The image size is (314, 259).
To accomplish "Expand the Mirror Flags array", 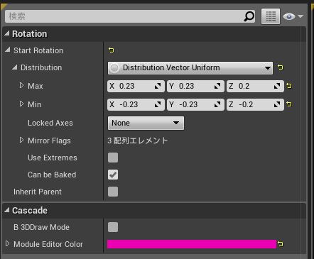I will (x=21, y=140).
